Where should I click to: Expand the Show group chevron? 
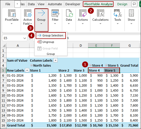click(131, 24)
